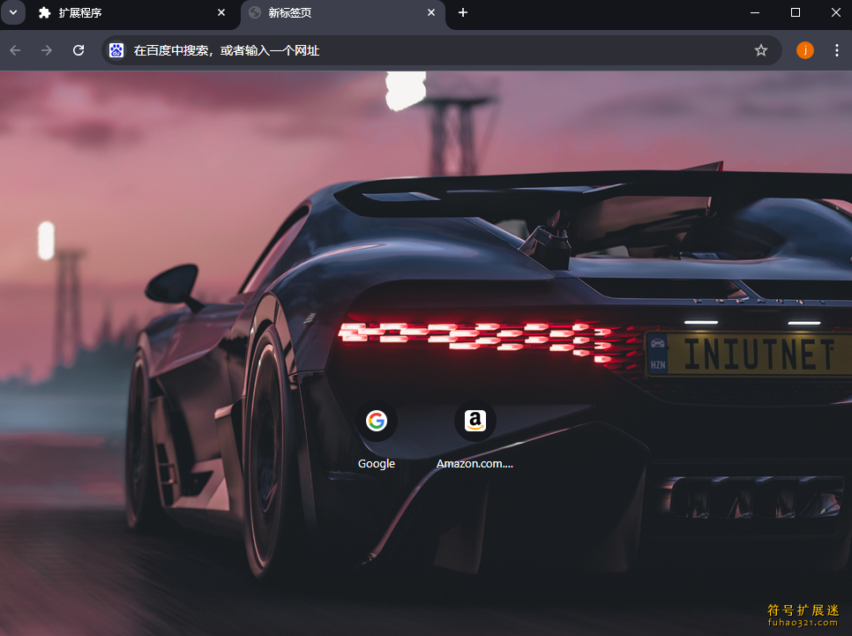The height and width of the screenshot is (636, 852).
Task: Minimize the browser window
Action: [755, 12]
